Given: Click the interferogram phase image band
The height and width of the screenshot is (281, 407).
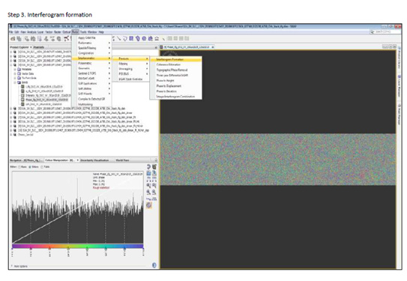Looking at the screenshot, I should (x=278, y=160).
